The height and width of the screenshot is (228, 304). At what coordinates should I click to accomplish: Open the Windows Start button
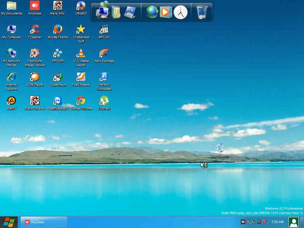point(9,222)
